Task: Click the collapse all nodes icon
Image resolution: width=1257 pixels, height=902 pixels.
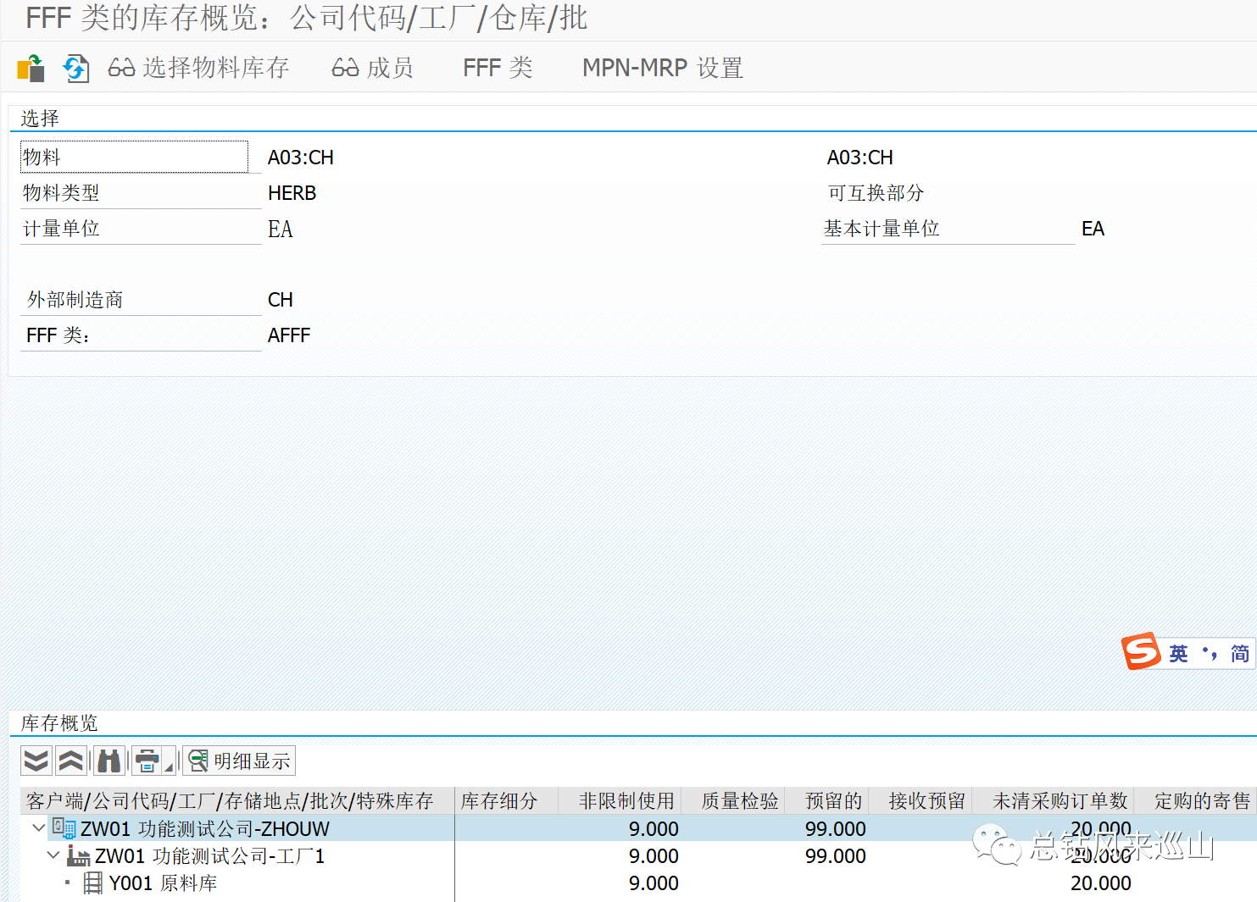Action: tap(70, 761)
